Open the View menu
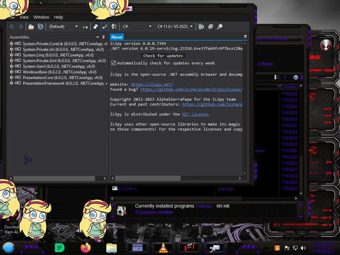Image resolution: width=340 pixels, height=255 pixels. [x=24, y=17]
